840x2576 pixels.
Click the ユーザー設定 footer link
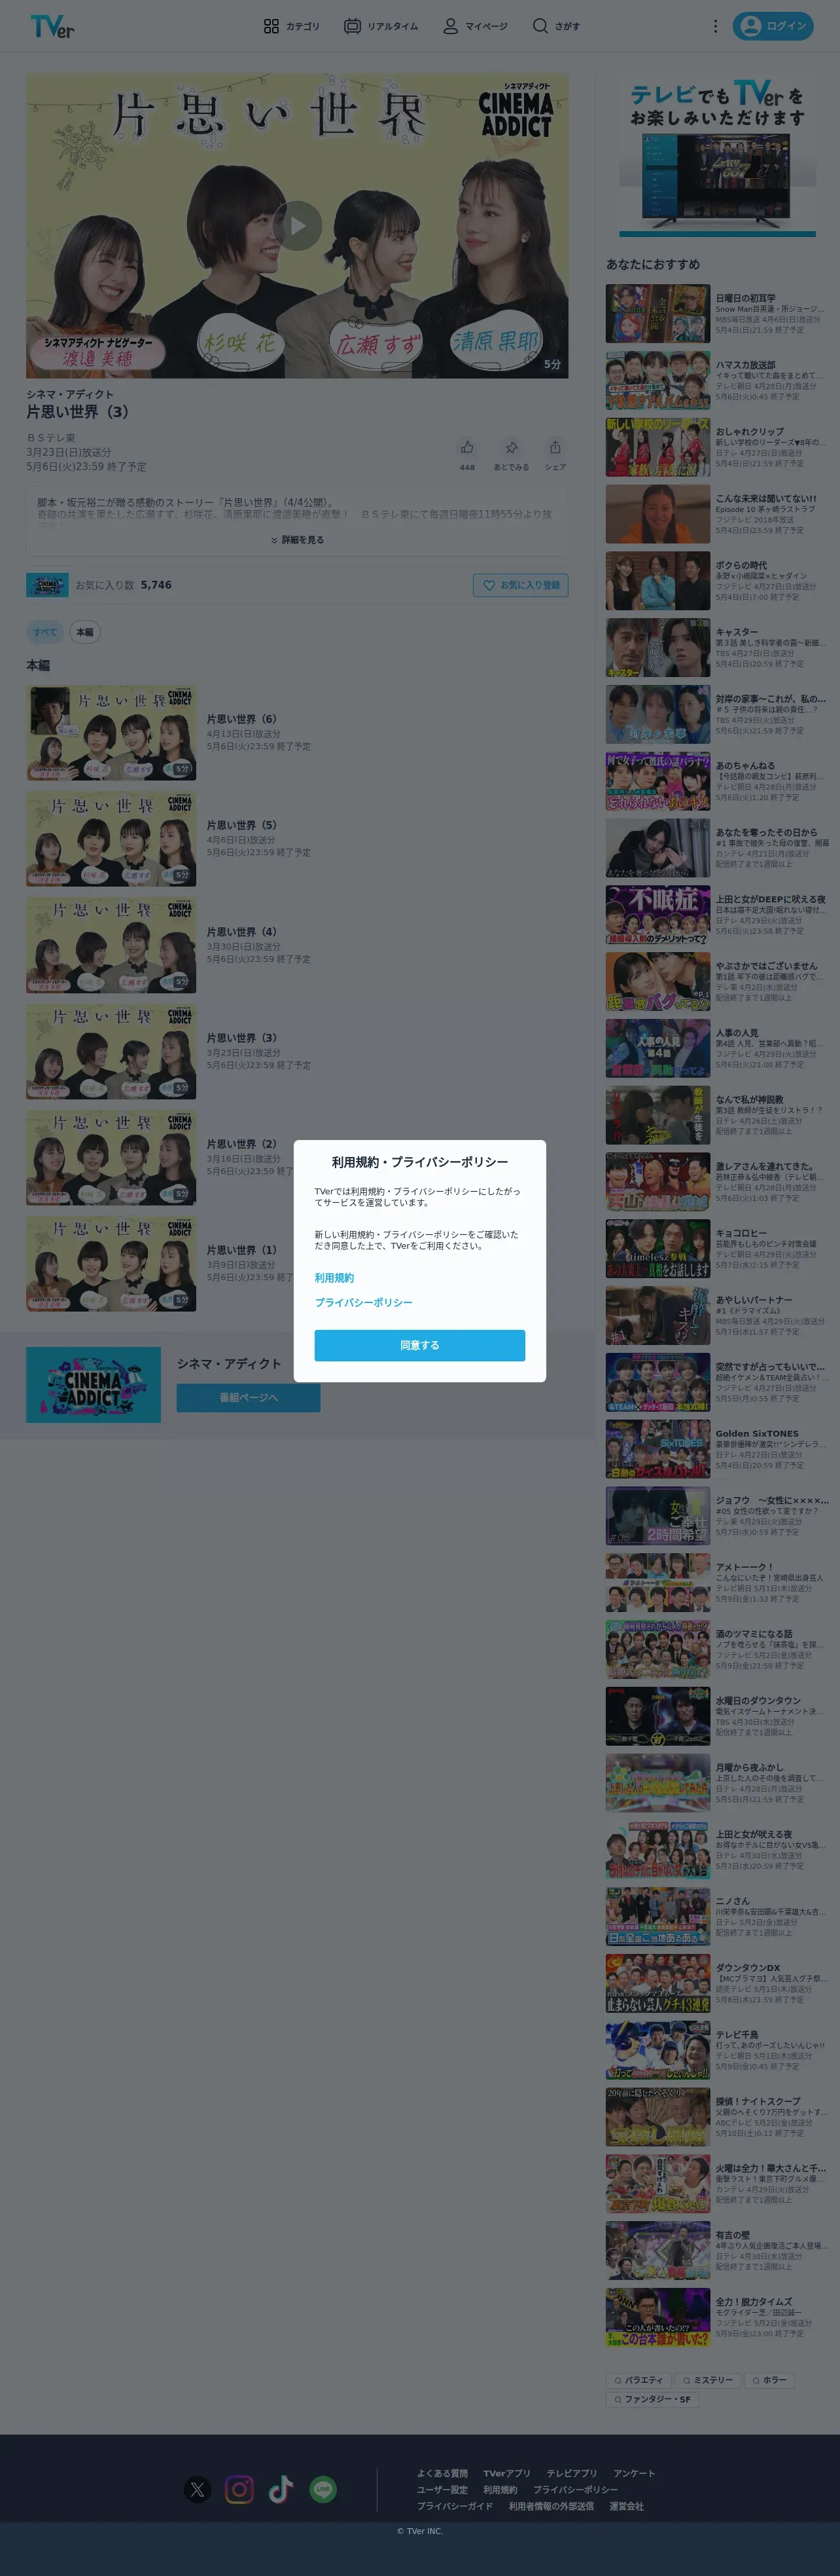[x=442, y=2490]
